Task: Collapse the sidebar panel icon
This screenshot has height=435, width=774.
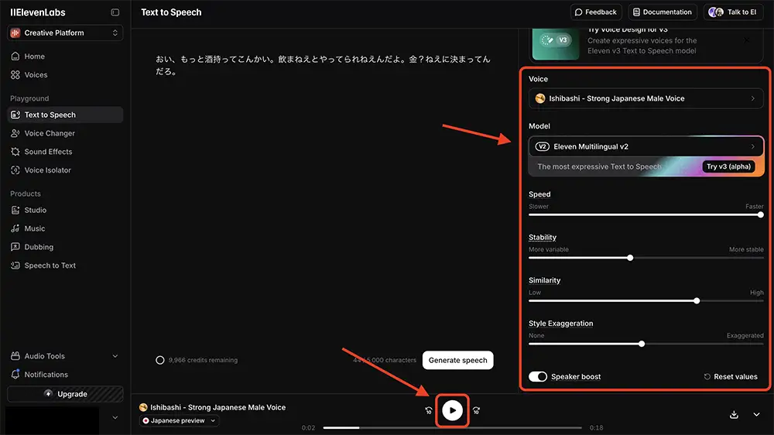Action: tap(115, 12)
